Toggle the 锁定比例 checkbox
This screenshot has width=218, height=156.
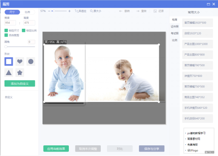pos(23,30)
